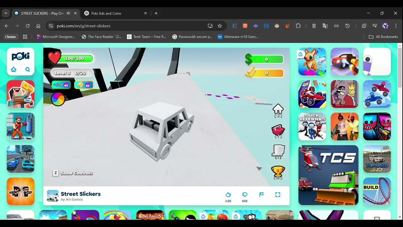Open Chrome three-dot menu
Image resolution: width=403 pixels, height=227 pixels.
pyautogui.click(x=396, y=26)
